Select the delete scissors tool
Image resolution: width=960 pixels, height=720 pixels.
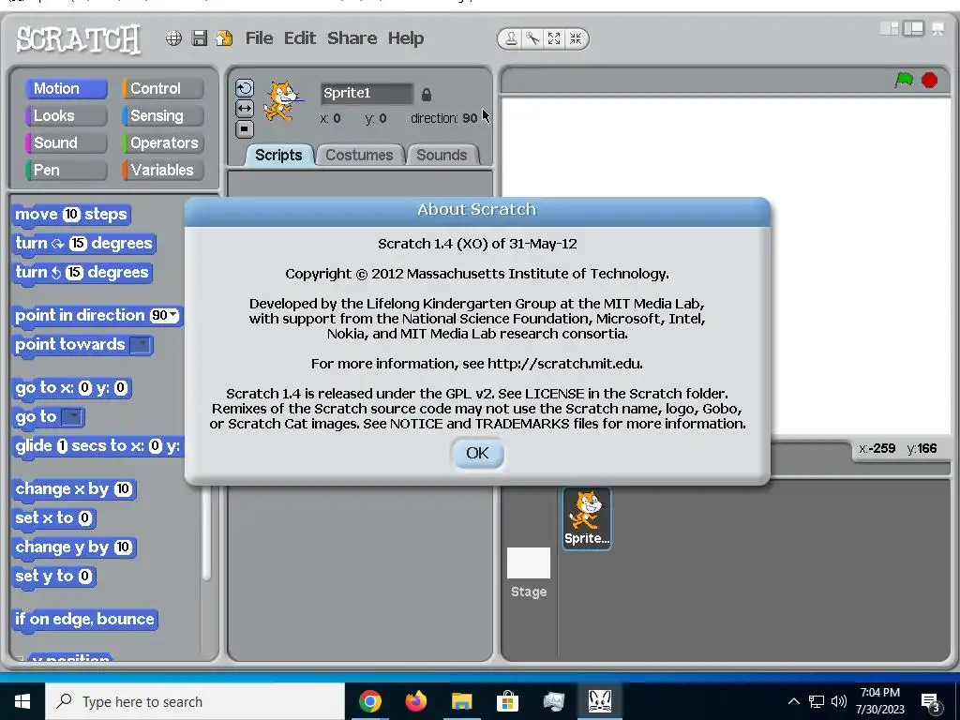[x=532, y=38]
